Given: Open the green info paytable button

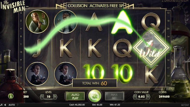Looking at the screenshot, I should pos(11,96).
